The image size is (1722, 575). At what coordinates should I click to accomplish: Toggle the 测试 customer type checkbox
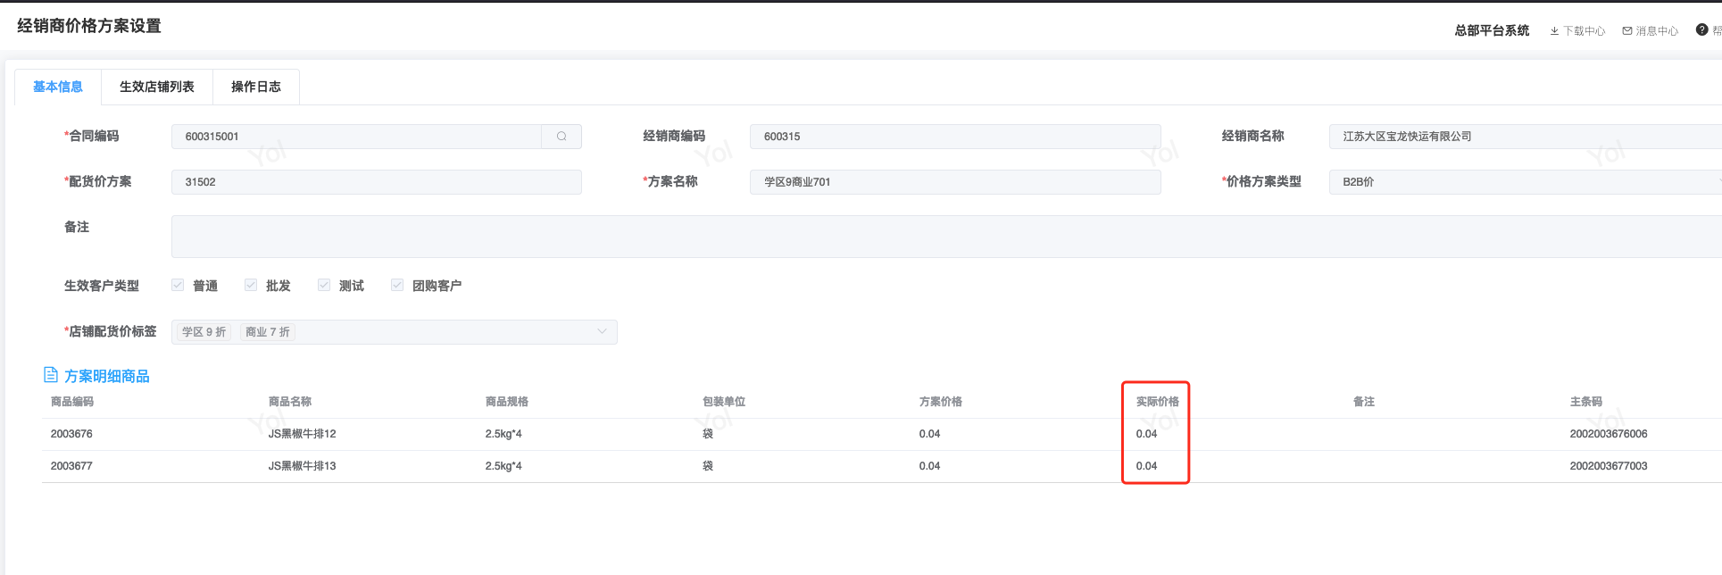click(x=324, y=285)
